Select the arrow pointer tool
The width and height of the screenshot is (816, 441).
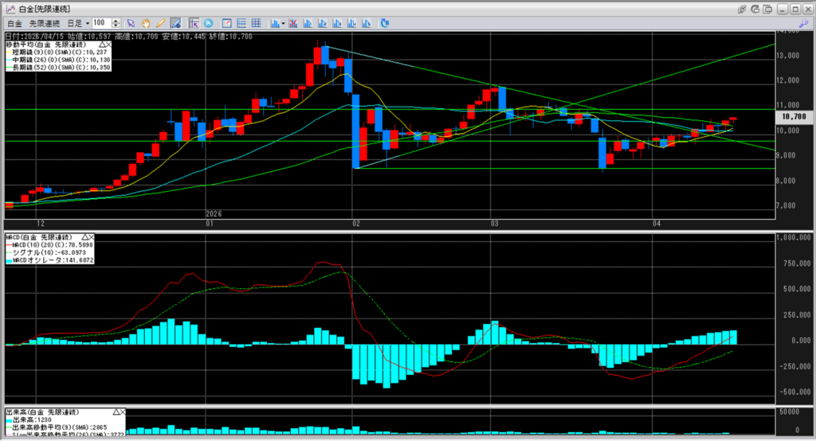click(131, 23)
